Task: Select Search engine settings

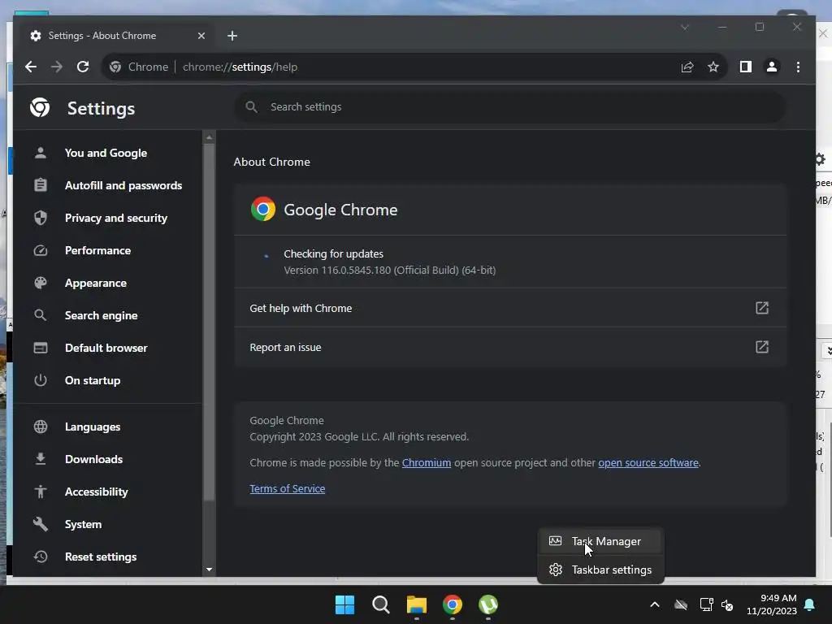Action: 101,315
